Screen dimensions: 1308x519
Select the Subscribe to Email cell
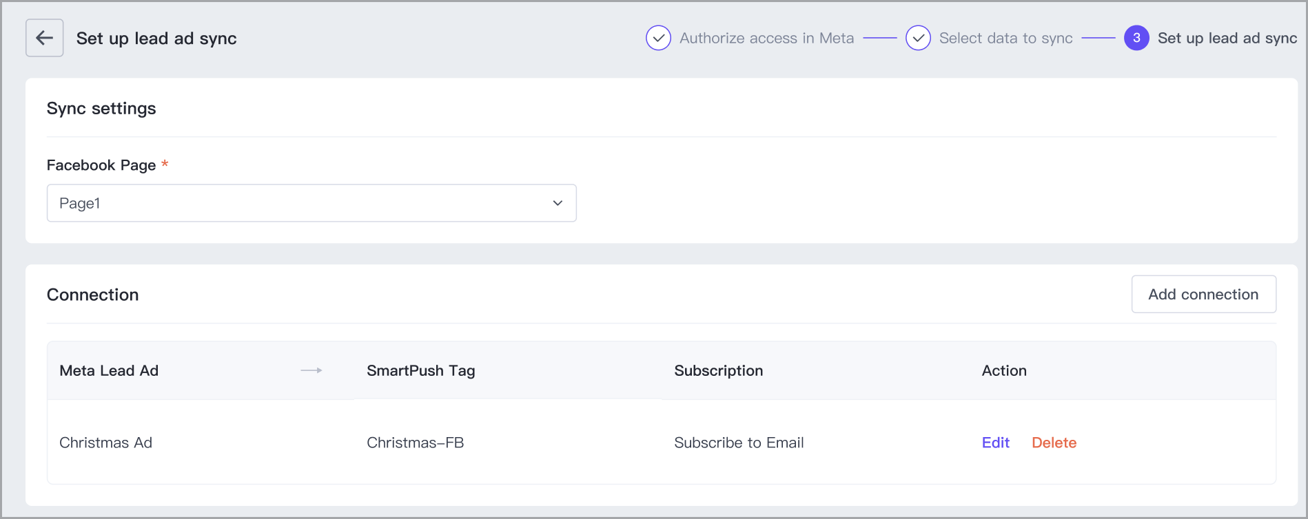(x=739, y=443)
